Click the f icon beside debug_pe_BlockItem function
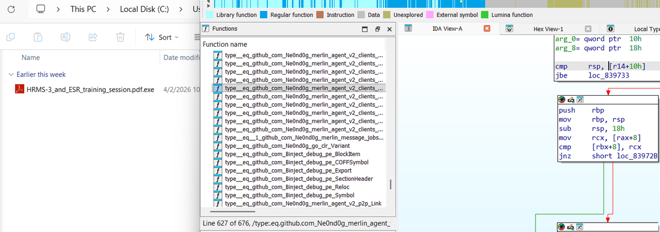 218,154
